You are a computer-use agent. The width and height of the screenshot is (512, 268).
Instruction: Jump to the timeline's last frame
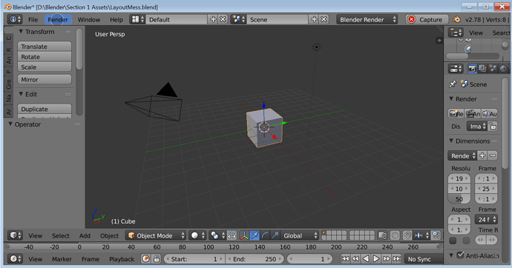pyautogui.click(x=397, y=259)
